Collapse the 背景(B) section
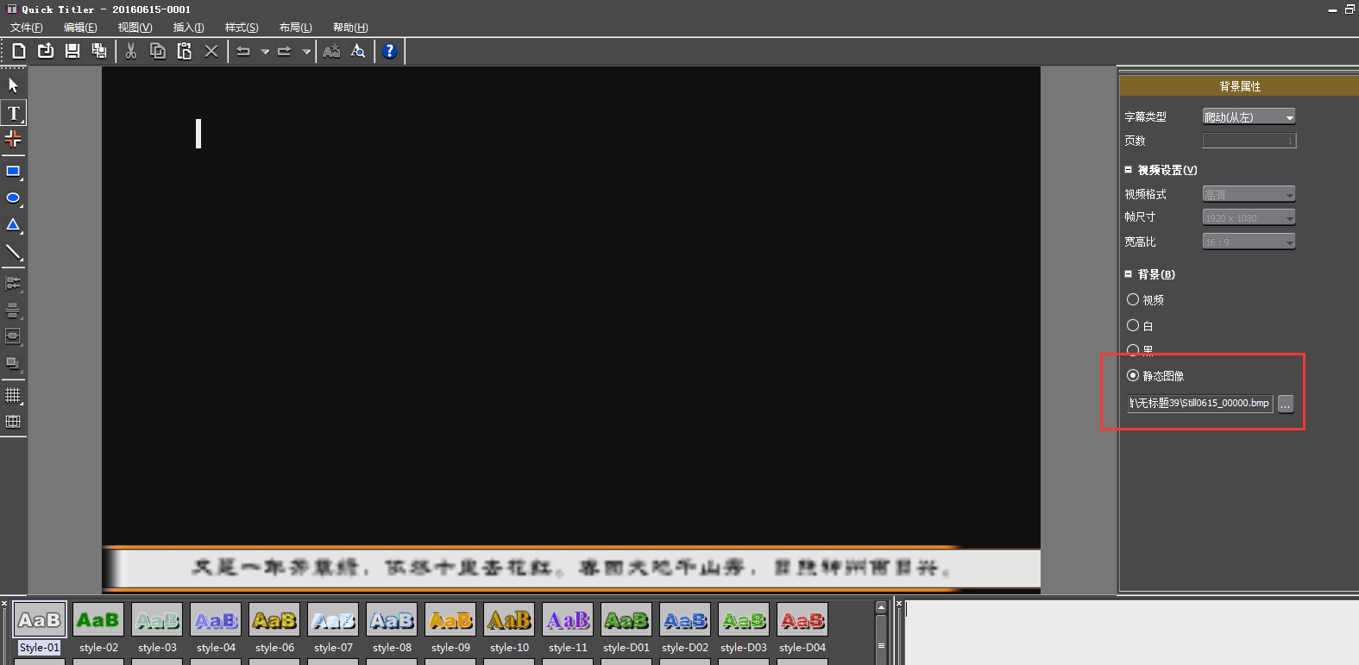Image resolution: width=1359 pixels, height=665 pixels. [x=1128, y=274]
